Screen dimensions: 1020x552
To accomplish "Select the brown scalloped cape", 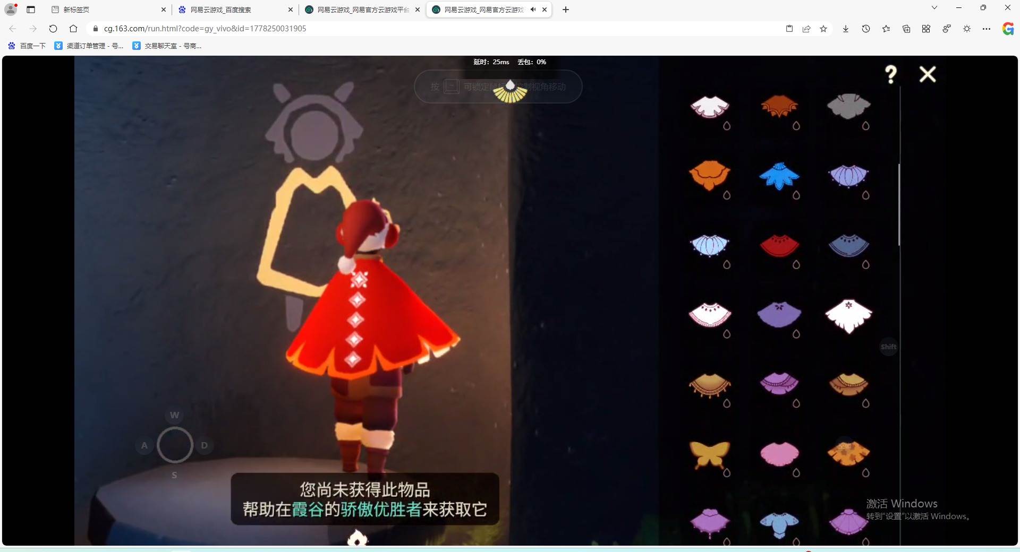I will point(849,384).
